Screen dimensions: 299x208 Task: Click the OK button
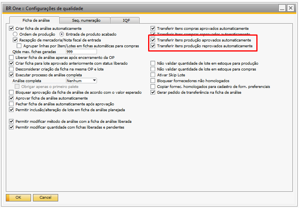tap(19, 198)
